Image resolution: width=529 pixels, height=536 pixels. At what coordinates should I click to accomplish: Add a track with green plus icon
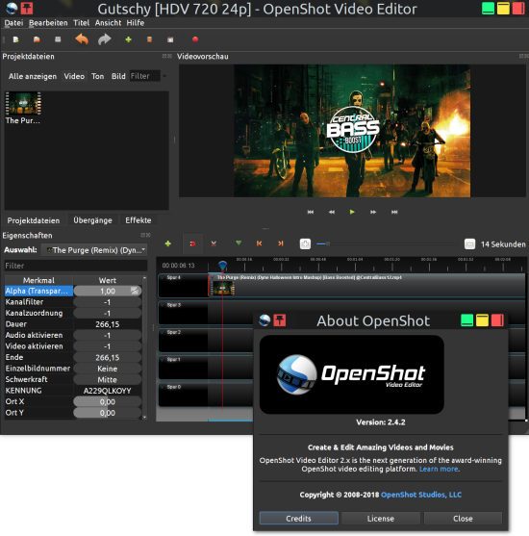[167, 243]
